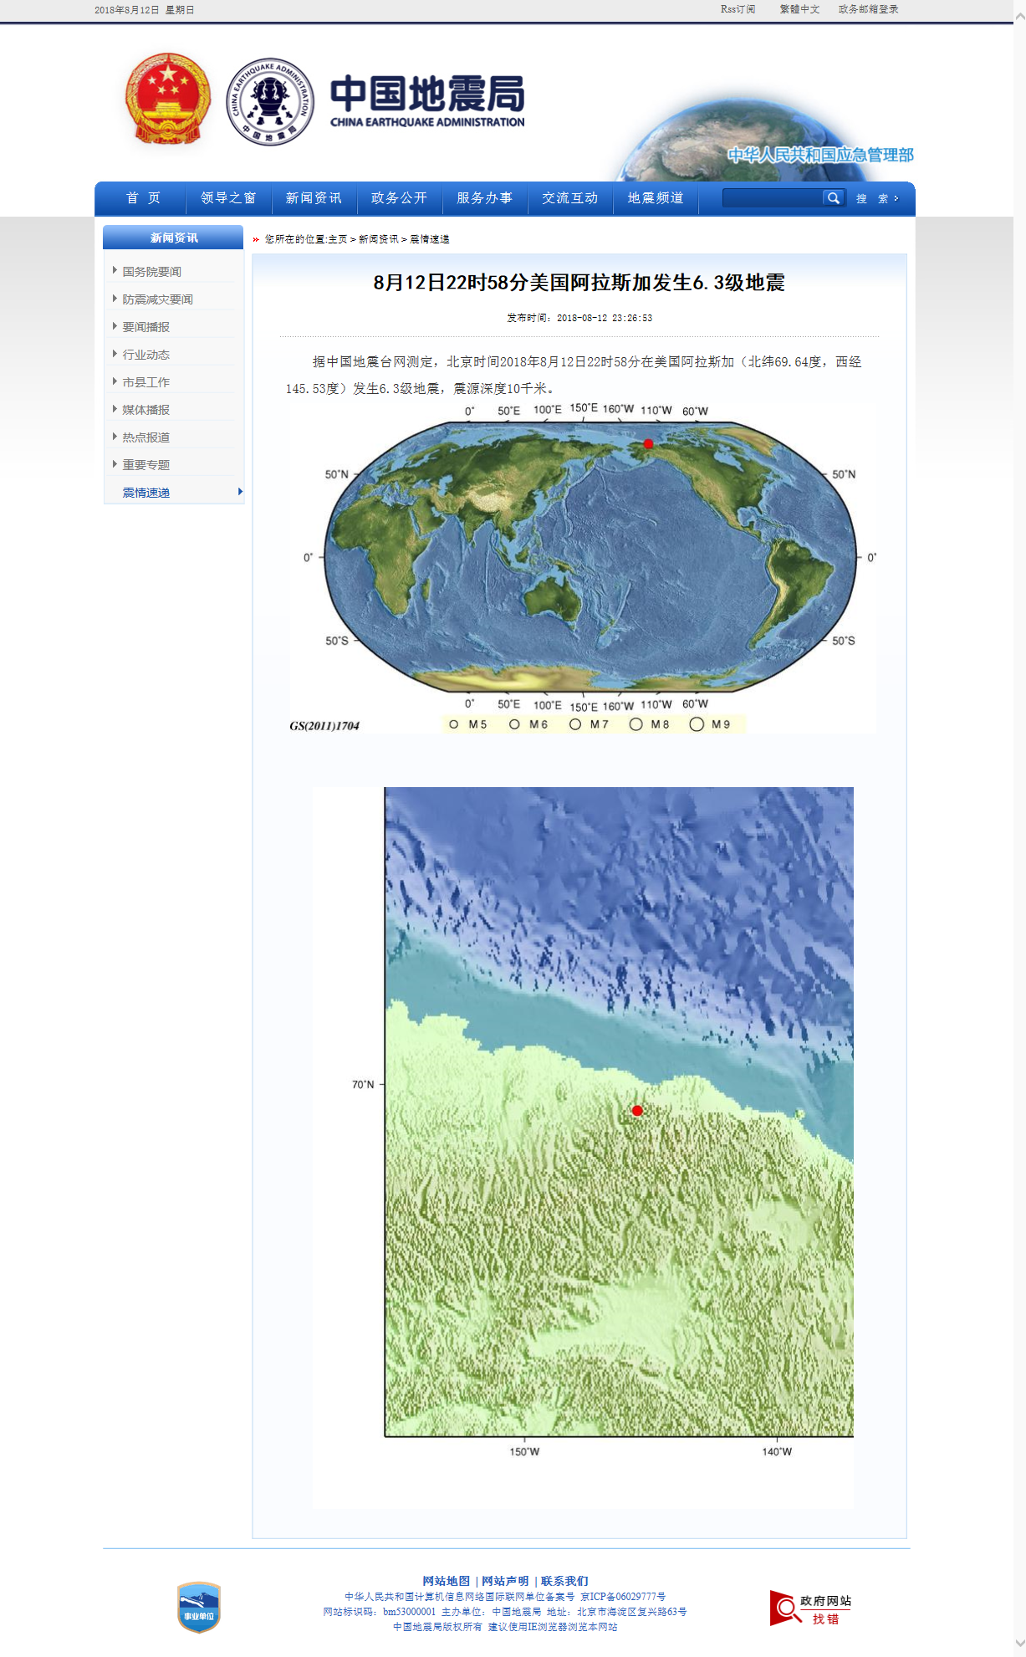Open the 媒体播报 sidebar section
The height and width of the screenshot is (1657, 1026).
(x=145, y=410)
